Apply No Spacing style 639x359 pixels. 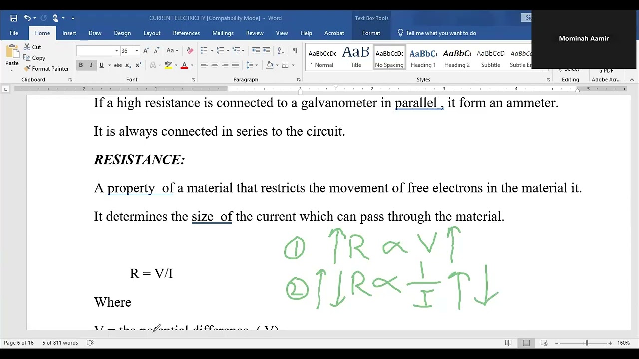pyautogui.click(x=389, y=58)
